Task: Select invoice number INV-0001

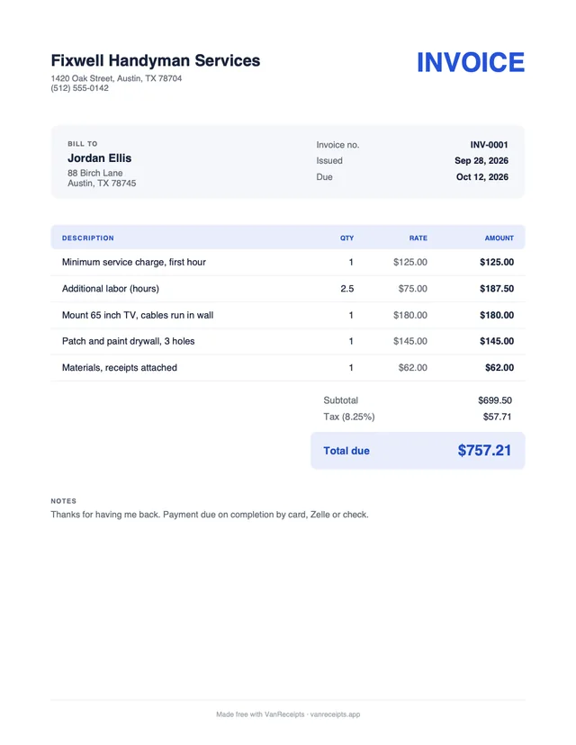Action: pos(489,145)
